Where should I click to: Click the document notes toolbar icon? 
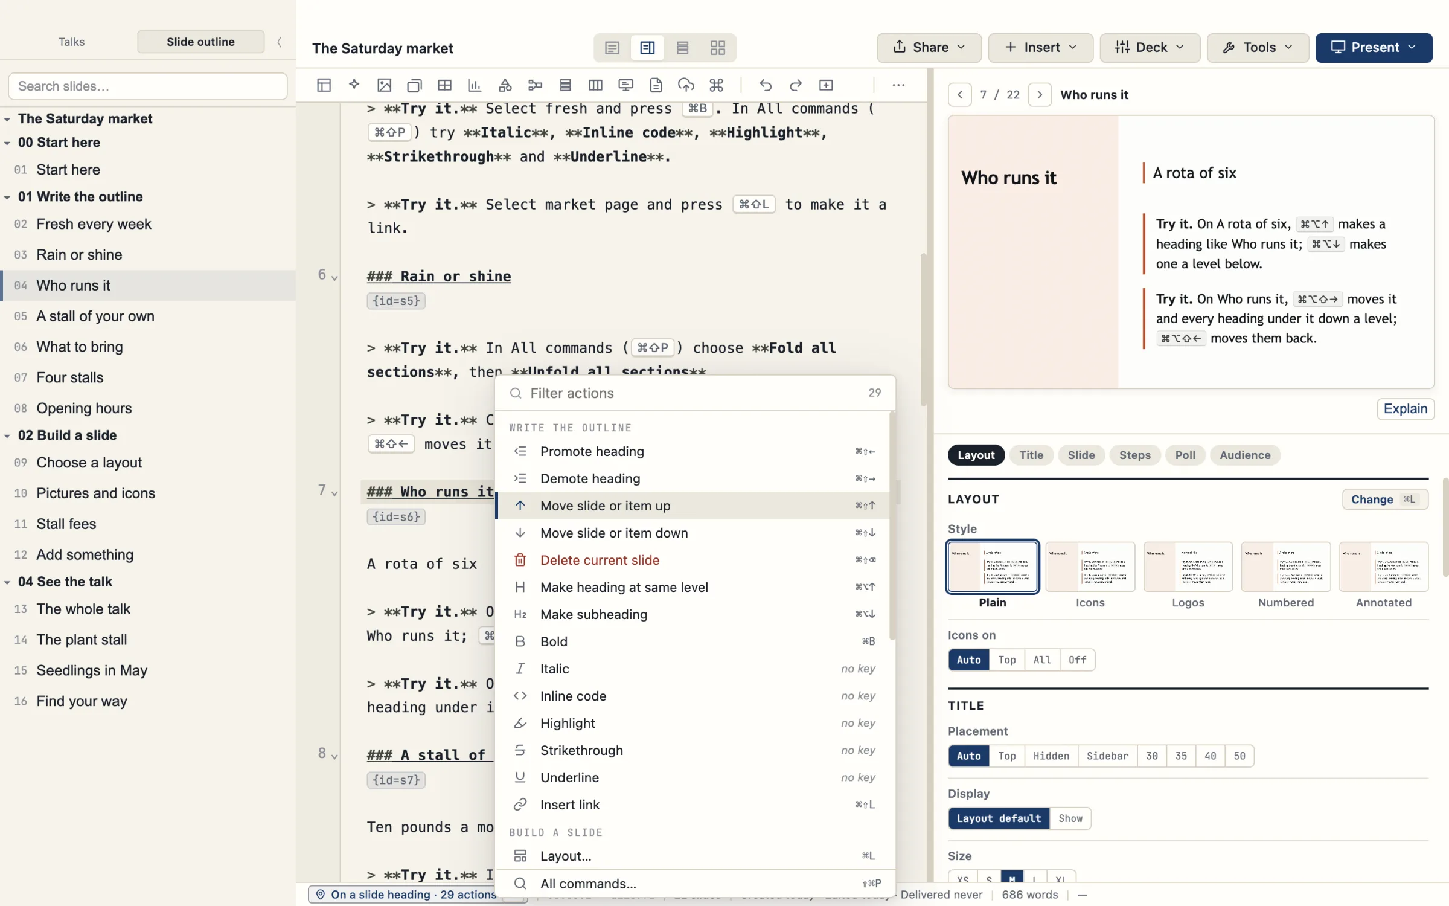click(x=656, y=85)
